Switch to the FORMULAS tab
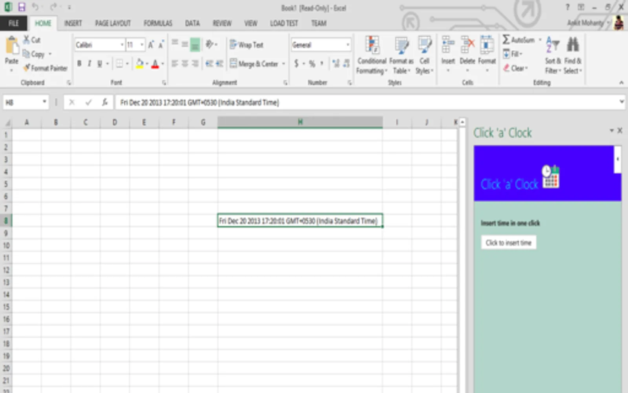Screen dimensions: 628x393 158,23
